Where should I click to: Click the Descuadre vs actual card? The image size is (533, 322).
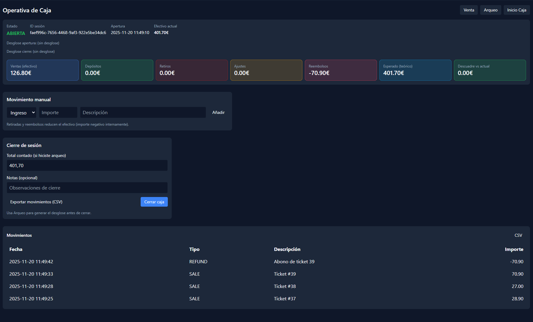point(490,70)
